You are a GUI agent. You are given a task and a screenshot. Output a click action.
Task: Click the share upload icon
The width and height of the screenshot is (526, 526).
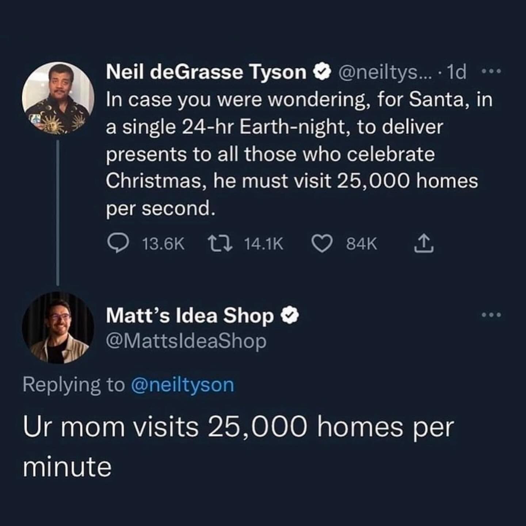pyautogui.click(x=424, y=244)
